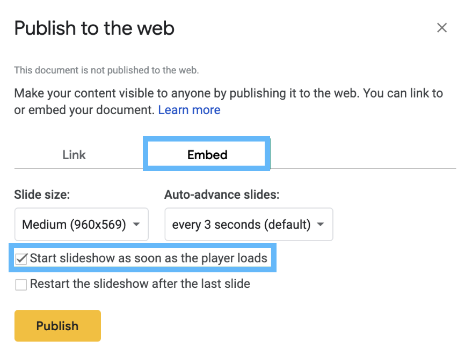Enable Restart the slideshow after last slide checkbox
Image resolution: width=465 pixels, height=357 pixels.
(21, 285)
